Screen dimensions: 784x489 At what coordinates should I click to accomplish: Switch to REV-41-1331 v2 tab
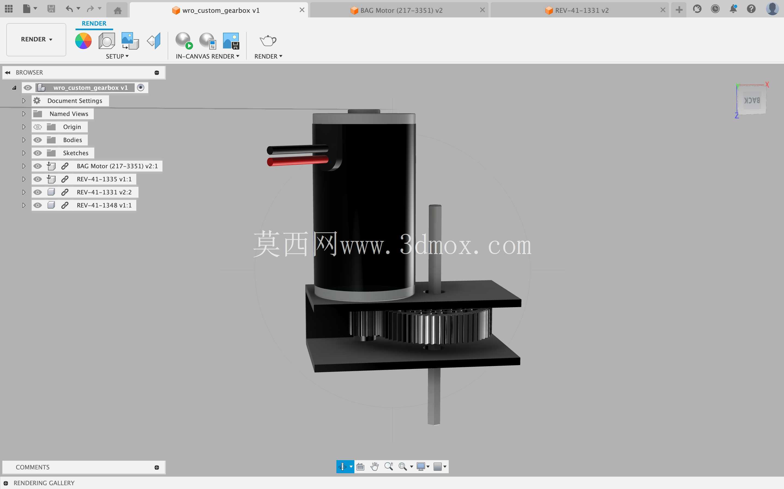(580, 10)
